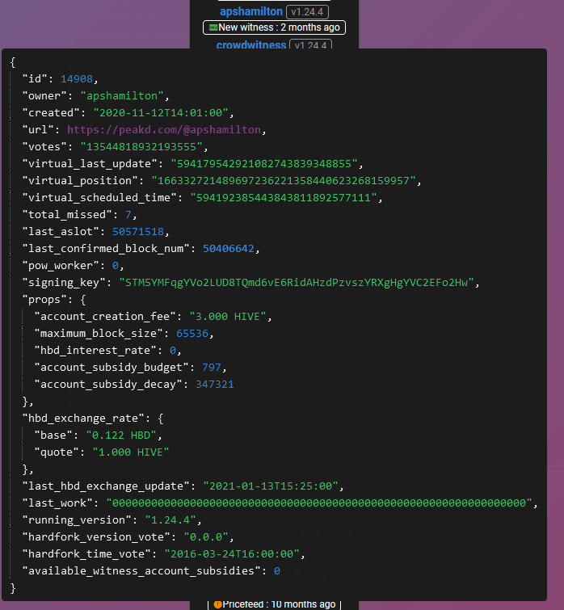Click the virtual_position value

[284, 180]
